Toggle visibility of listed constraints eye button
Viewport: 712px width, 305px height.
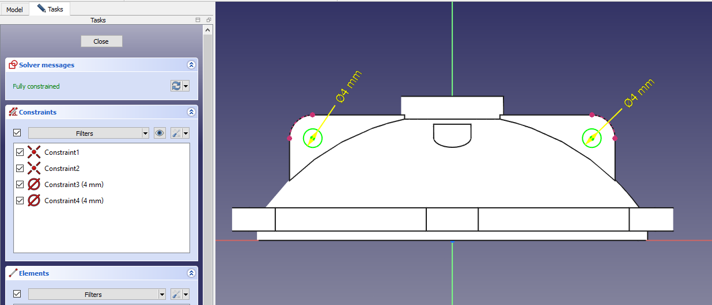coord(160,133)
